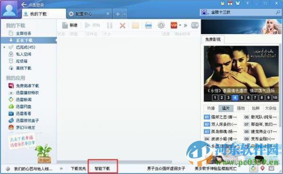Open the dropdown arrow beside the new tab plus

point(125,14)
